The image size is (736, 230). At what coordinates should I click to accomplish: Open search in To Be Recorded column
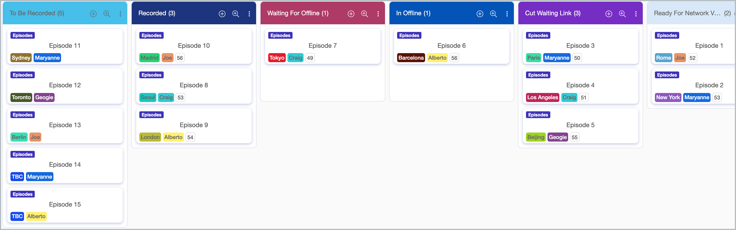pos(107,14)
